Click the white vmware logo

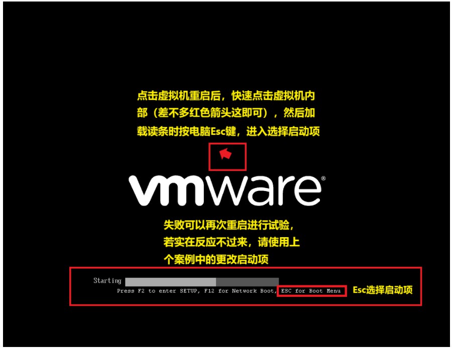(x=227, y=190)
